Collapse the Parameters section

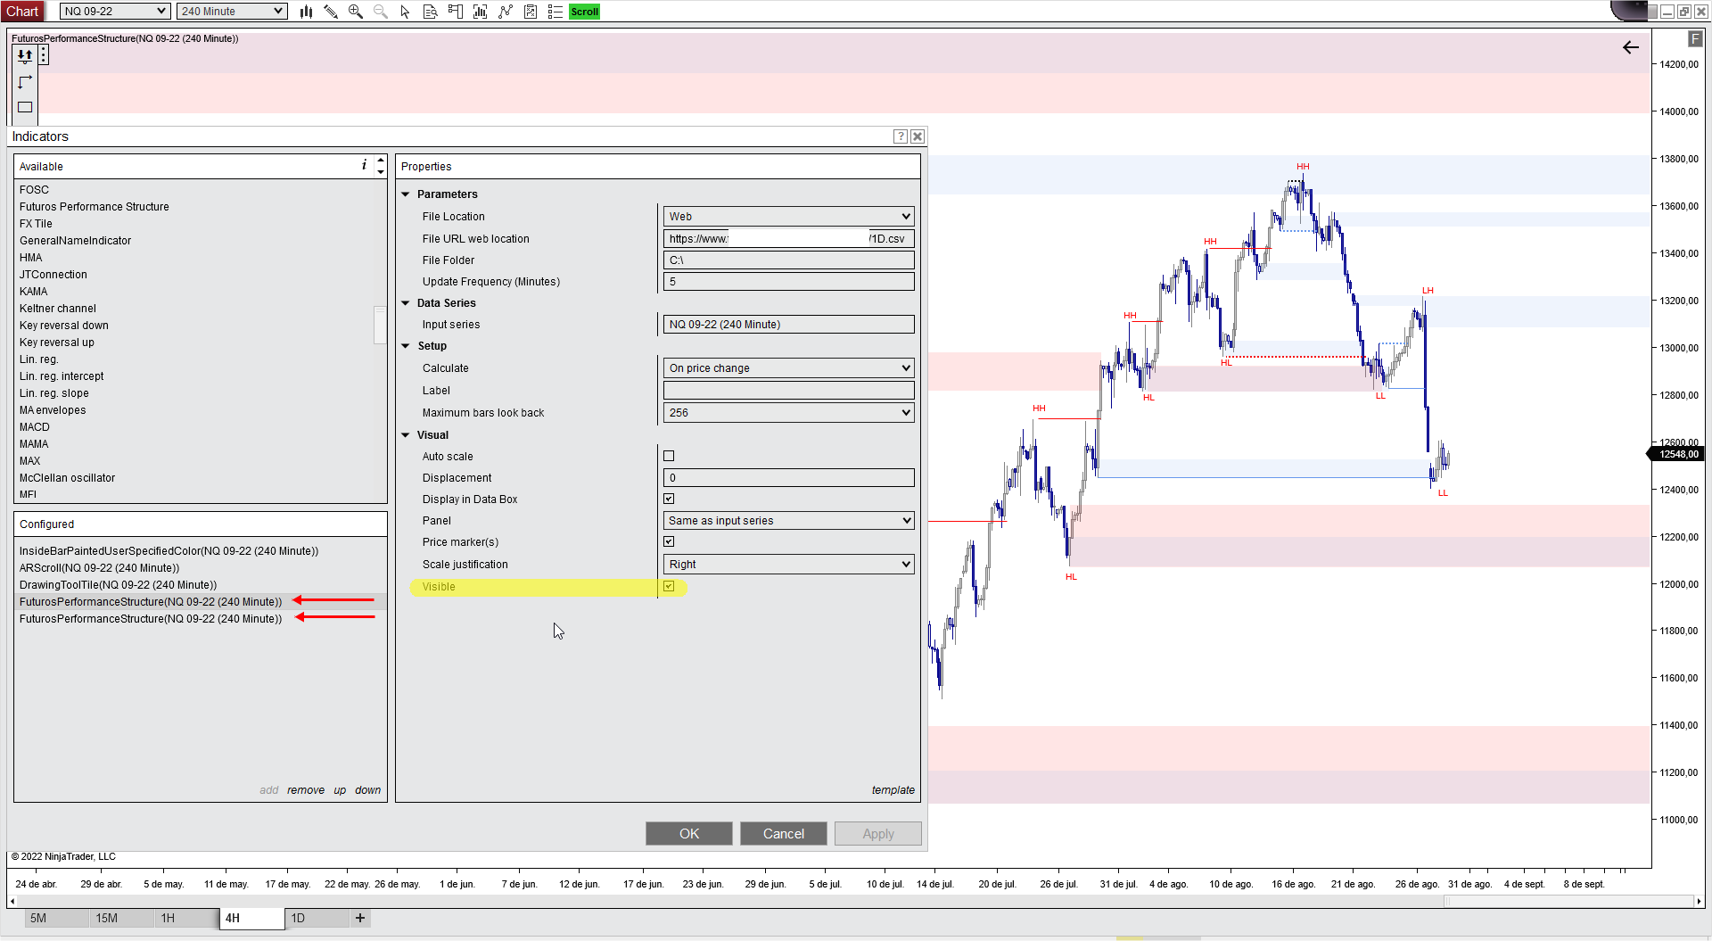coord(406,194)
